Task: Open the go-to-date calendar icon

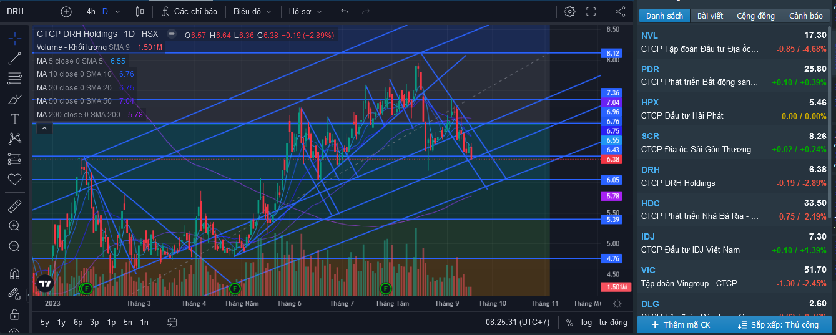Action: point(173,323)
